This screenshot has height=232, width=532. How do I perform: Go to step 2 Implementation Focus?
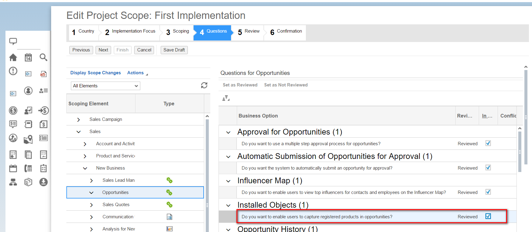coord(130,32)
